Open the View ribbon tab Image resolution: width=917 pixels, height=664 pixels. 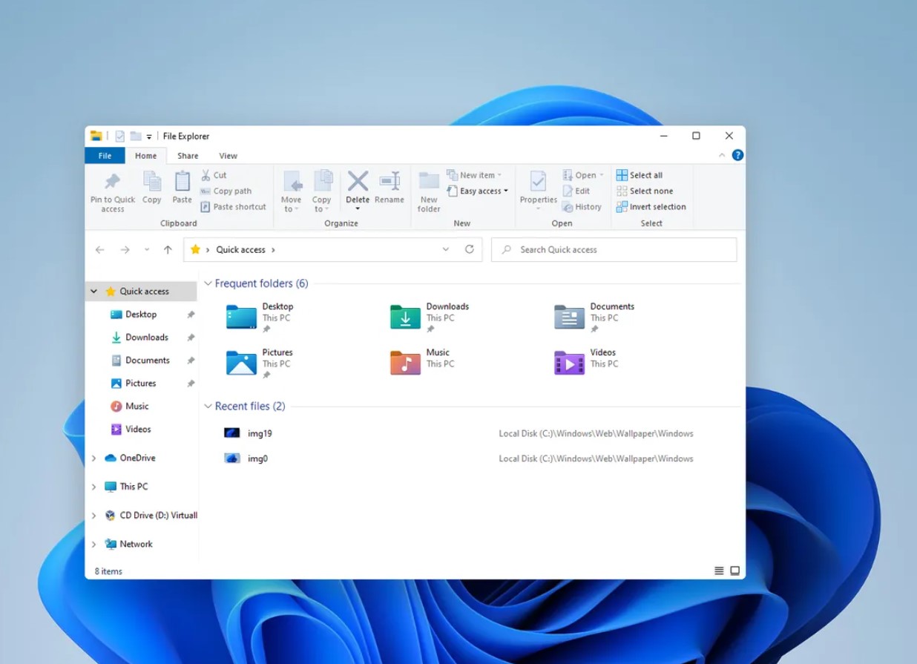[228, 156]
